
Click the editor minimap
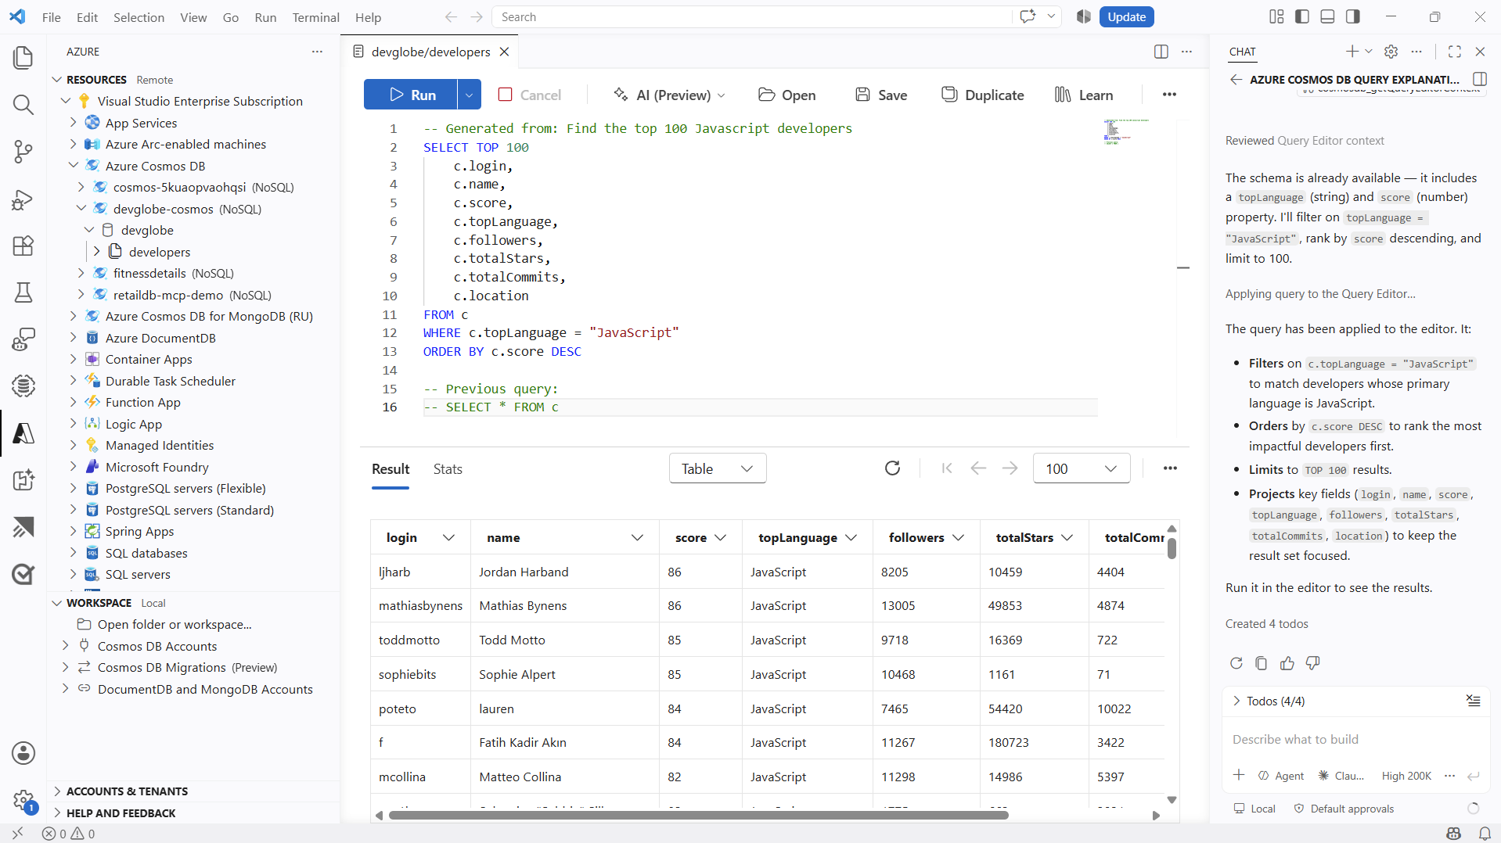(1126, 132)
